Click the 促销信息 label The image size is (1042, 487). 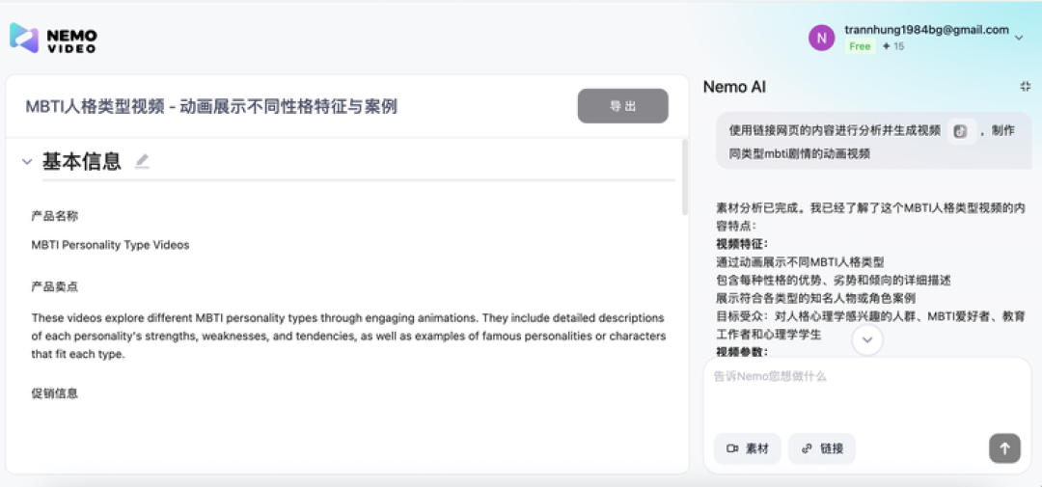54,393
